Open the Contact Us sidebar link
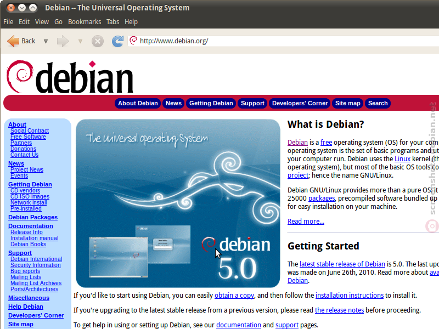Viewport: 439px width, 329px height. pyautogui.click(x=24, y=155)
